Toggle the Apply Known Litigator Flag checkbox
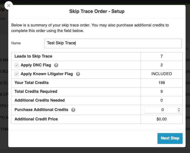 tap(17, 74)
